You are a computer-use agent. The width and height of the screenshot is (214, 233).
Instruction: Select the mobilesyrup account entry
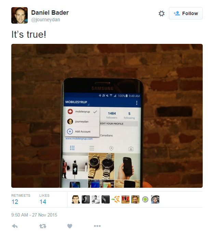(x=82, y=112)
